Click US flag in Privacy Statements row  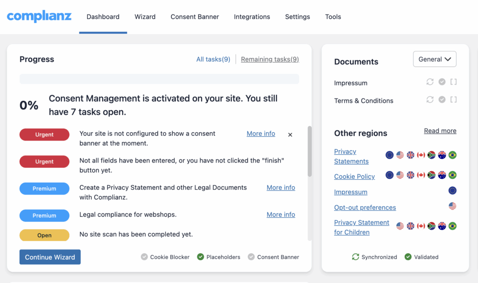pyautogui.click(x=400, y=155)
